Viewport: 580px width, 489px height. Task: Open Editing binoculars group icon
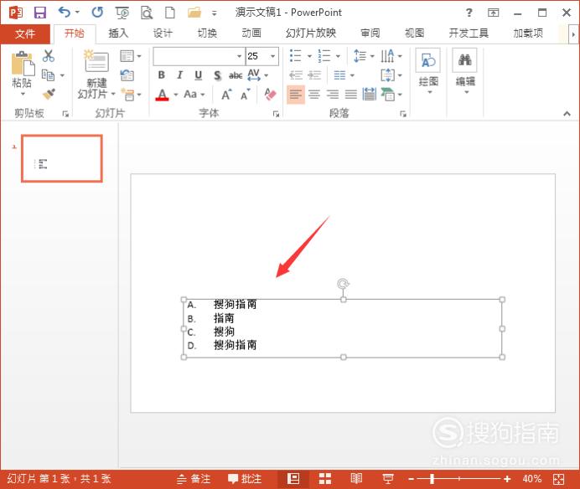pyautogui.click(x=464, y=60)
